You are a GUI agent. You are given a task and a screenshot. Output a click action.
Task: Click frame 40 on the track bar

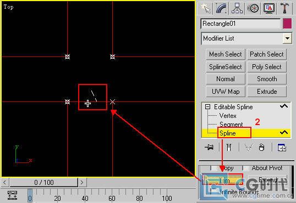(x=85, y=198)
